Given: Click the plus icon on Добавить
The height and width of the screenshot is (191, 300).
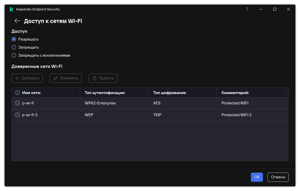Looking at the screenshot, I should 17,78.
